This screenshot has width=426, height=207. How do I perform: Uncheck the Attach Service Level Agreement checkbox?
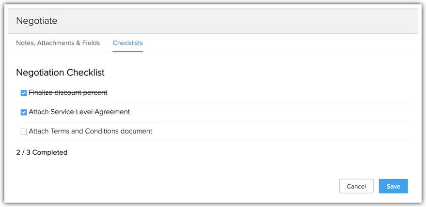(x=24, y=112)
